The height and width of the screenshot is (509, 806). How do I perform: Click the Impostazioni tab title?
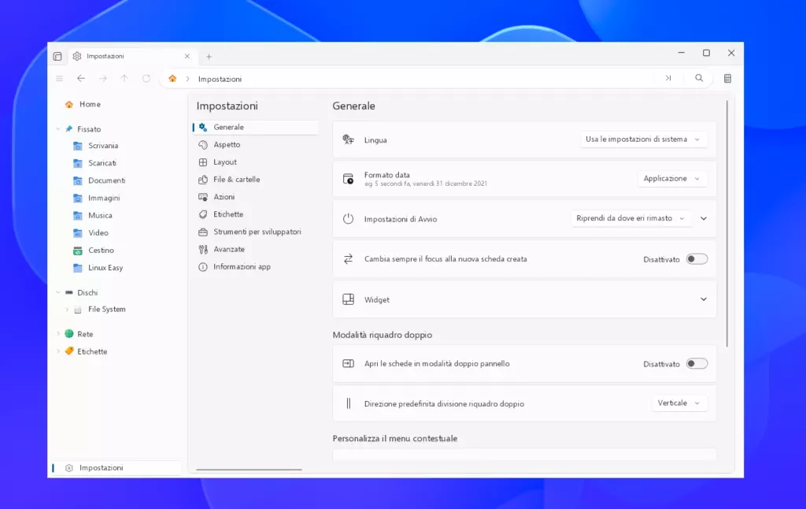[105, 56]
